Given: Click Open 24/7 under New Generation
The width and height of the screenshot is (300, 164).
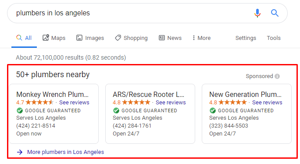Looking at the screenshot, I should (x=222, y=134).
